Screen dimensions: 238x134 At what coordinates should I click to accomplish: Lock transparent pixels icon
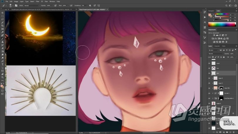click(213, 57)
